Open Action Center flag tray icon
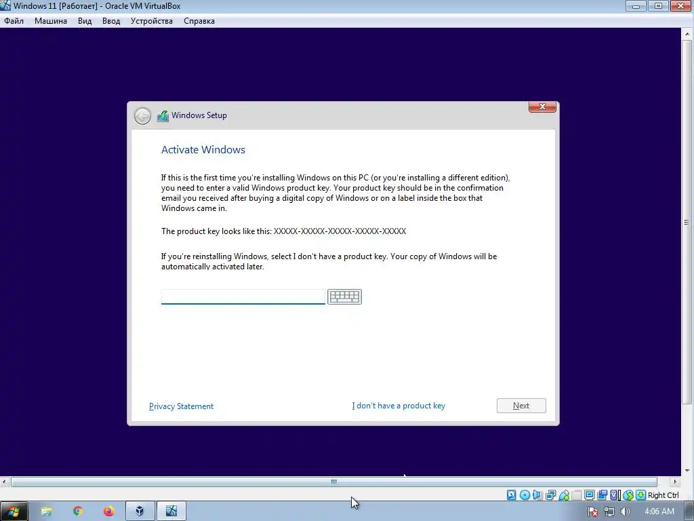 (593, 512)
